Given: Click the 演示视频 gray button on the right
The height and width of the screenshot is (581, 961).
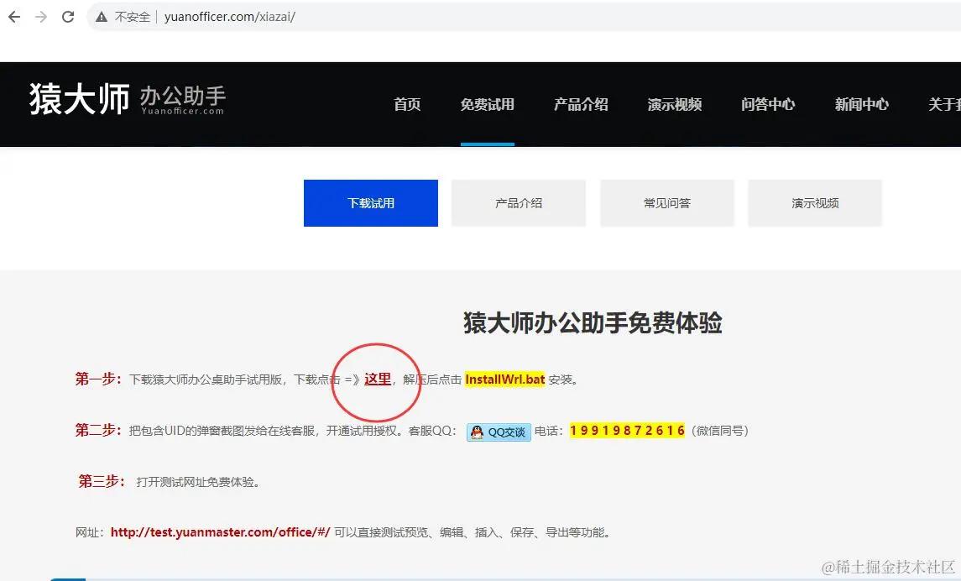Looking at the screenshot, I should (x=814, y=202).
